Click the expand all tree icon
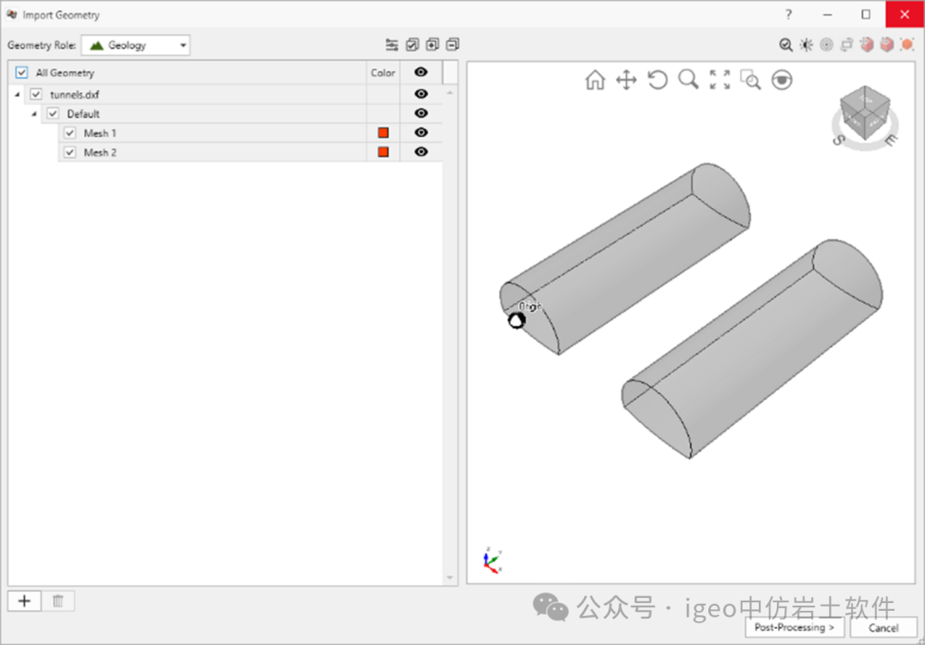 tap(433, 45)
